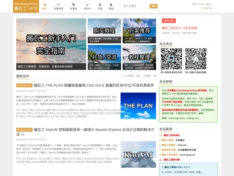Screen dimensions: 234x176
Task: Open the 方案推荐 banner tile
Action: pyautogui.click(x=139, y=31)
